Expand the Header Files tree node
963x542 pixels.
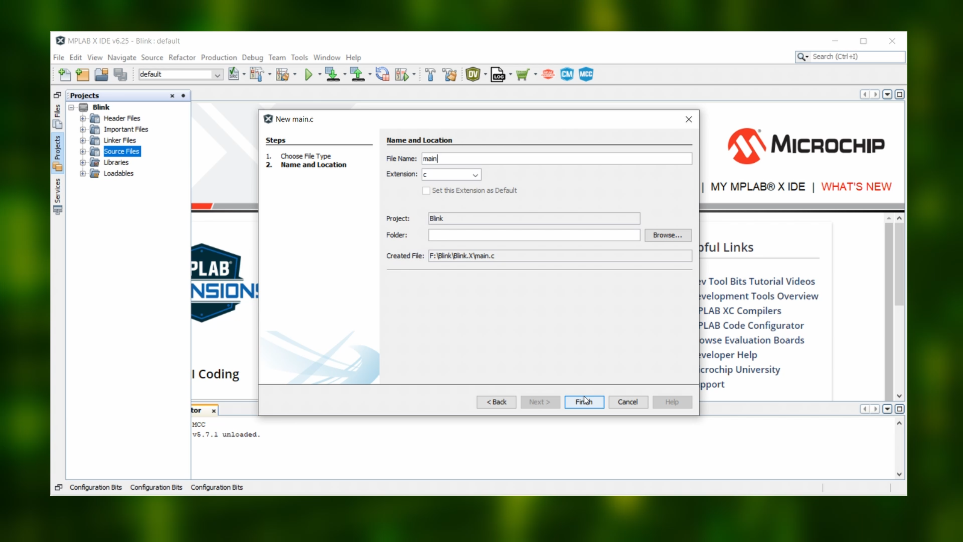point(83,119)
